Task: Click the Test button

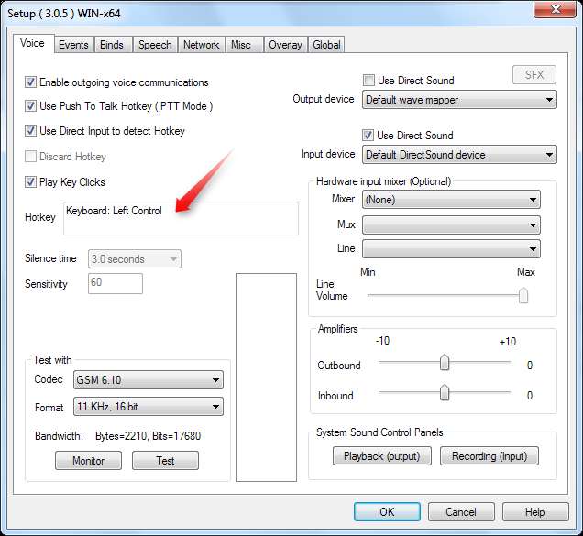Action: click(165, 461)
